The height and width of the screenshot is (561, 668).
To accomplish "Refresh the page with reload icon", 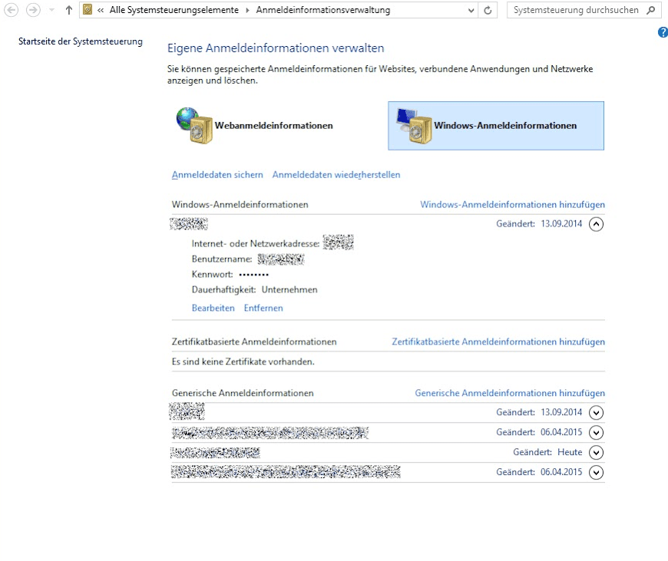I will (x=488, y=10).
